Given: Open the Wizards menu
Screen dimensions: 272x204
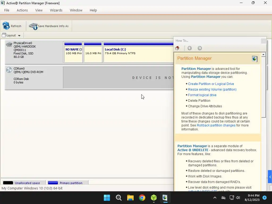Looking at the screenshot, I should (56, 10).
